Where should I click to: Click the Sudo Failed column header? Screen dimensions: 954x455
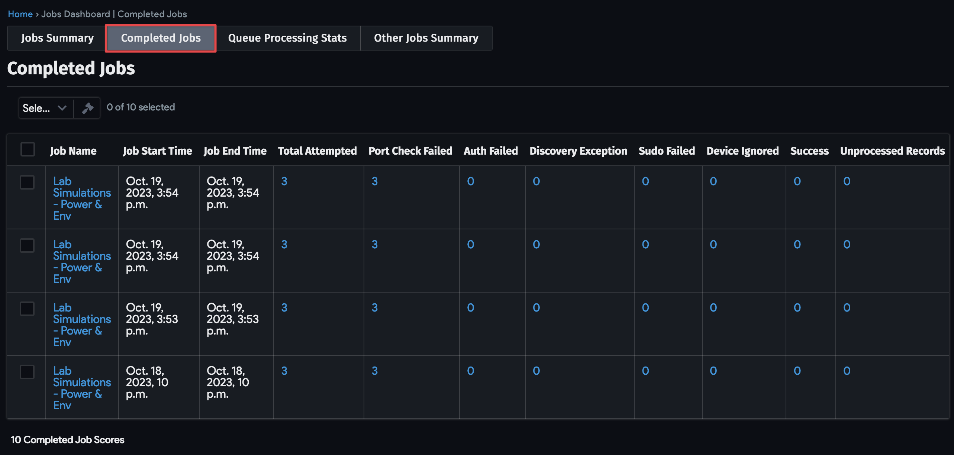667,151
